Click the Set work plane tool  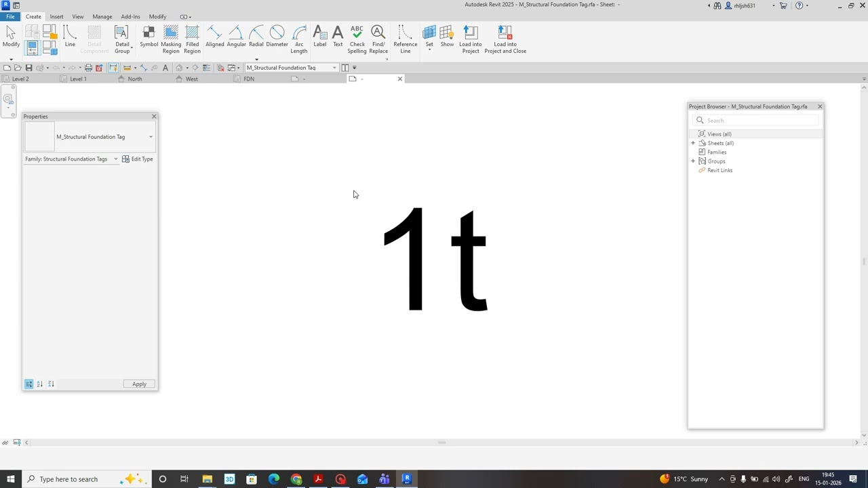tap(429, 37)
